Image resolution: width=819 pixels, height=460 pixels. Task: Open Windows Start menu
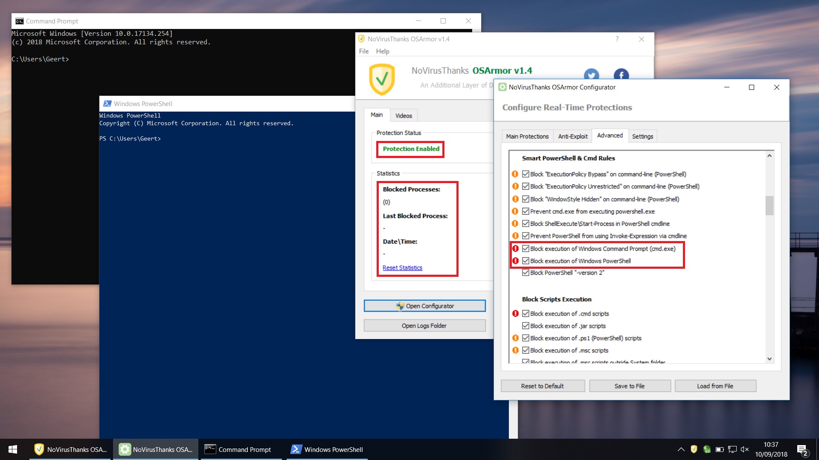(13, 449)
